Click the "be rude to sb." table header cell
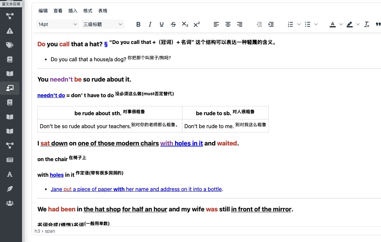Image resolution: width=381 pixels, height=242 pixels. pos(225,113)
